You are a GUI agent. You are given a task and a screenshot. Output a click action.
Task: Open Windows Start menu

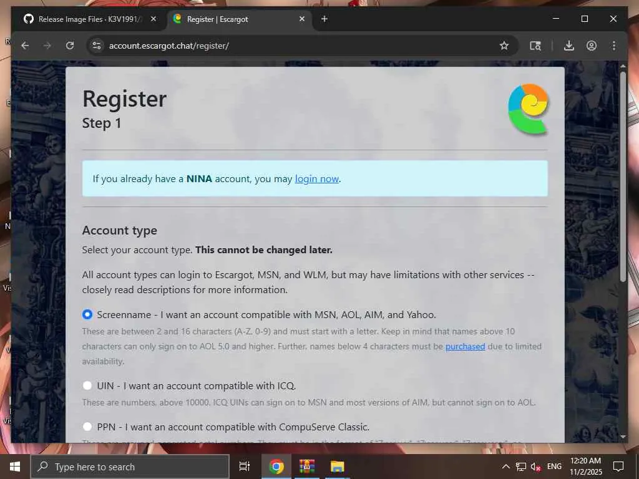[15, 467]
